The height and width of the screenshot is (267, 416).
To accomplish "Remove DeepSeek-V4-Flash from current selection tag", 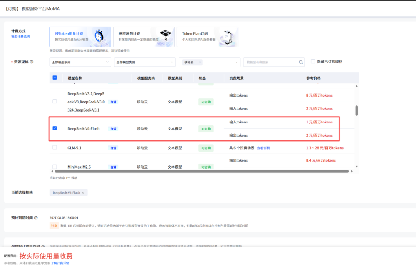I will (x=83, y=193).
